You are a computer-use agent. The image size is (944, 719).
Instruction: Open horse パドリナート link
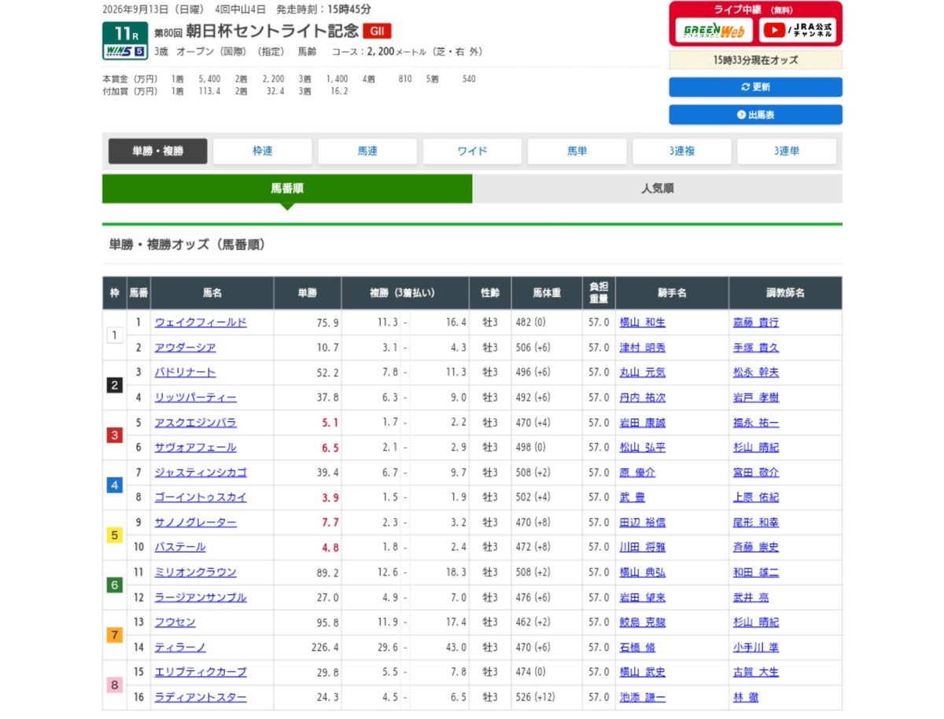tap(185, 372)
